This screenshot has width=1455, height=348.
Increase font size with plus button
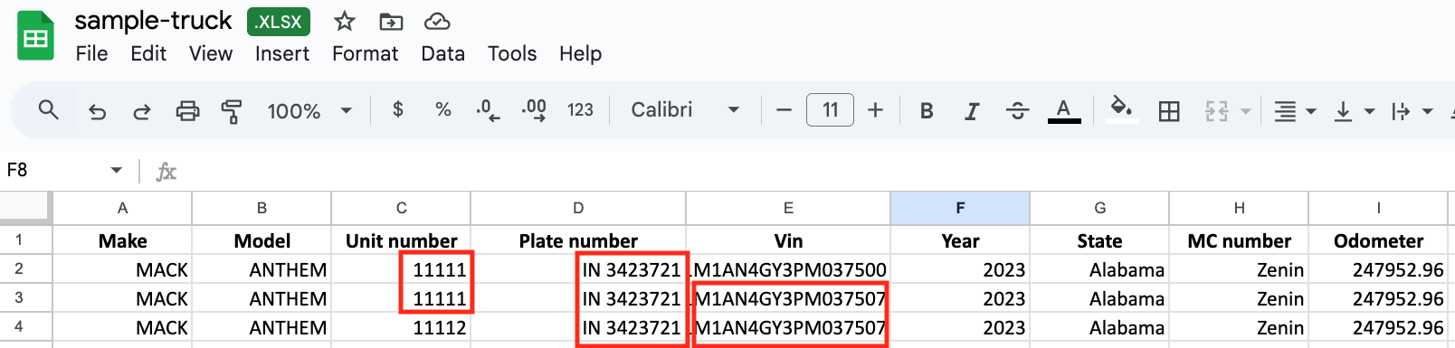click(875, 110)
